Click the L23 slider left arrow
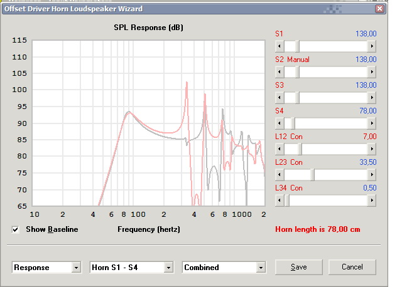 pyautogui.click(x=280, y=175)
